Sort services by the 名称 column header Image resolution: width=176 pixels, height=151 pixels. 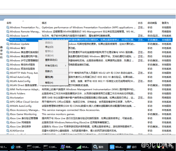[9, 23]
